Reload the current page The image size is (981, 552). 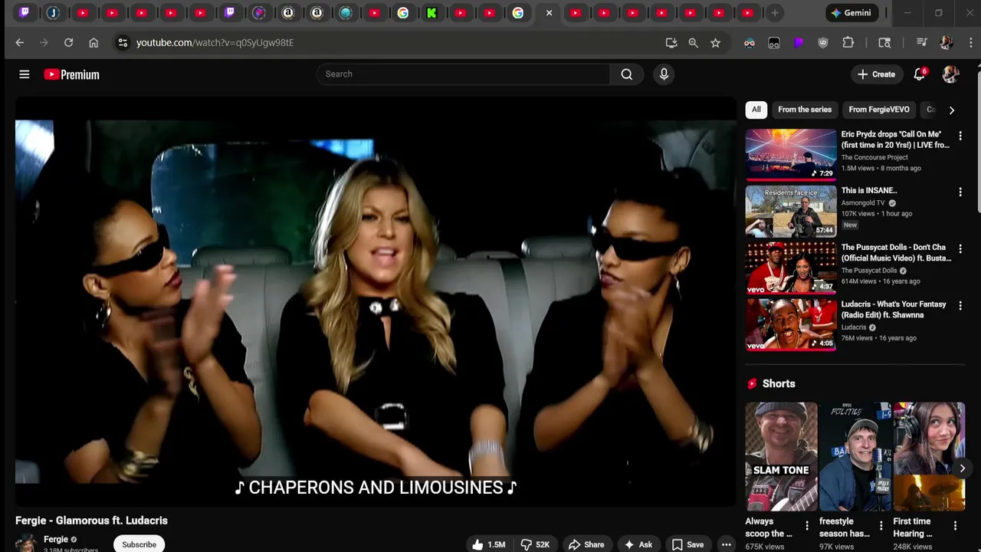[68, 43]
